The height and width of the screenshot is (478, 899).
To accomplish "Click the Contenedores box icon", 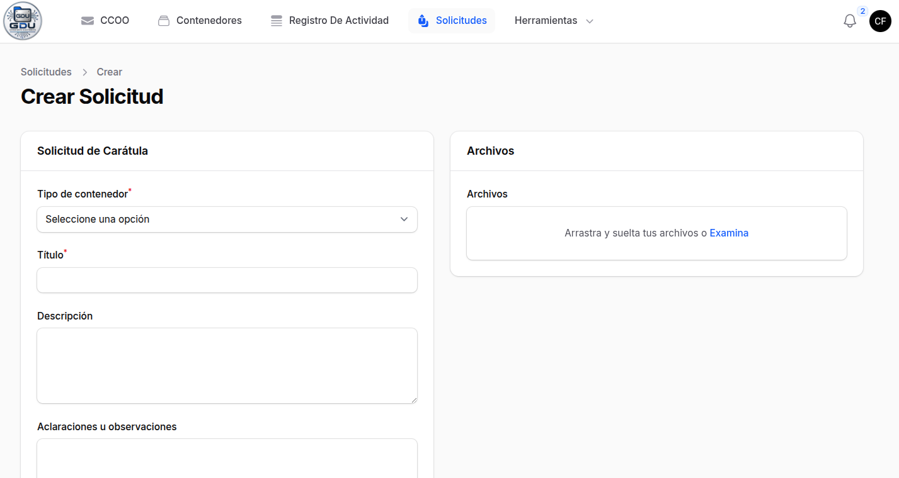I will click(x=164, y=21).
